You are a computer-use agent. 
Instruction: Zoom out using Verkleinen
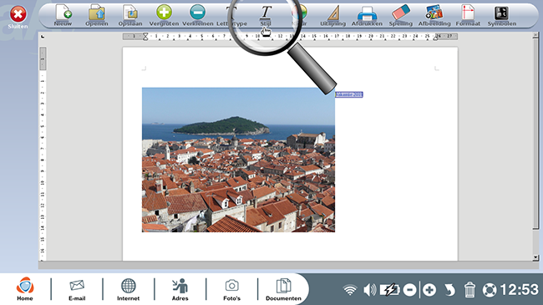[x=197, y=15]
